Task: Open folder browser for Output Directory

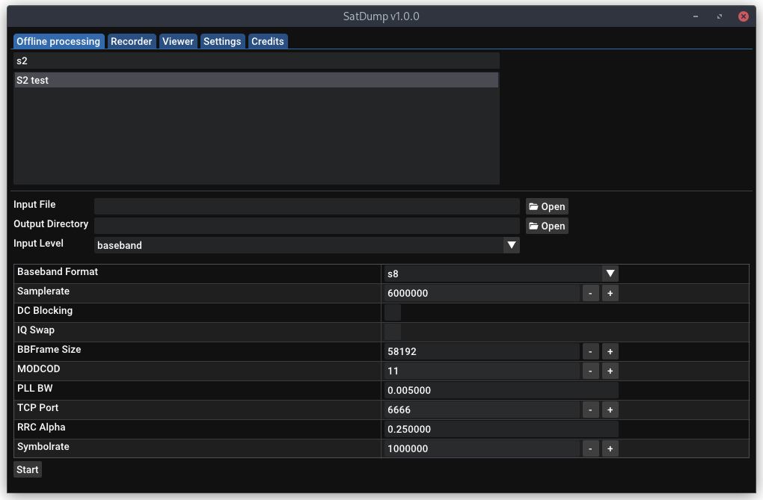Action: [x=547, y=226]
